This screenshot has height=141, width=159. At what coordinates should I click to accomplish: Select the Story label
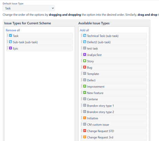(90, 61)
